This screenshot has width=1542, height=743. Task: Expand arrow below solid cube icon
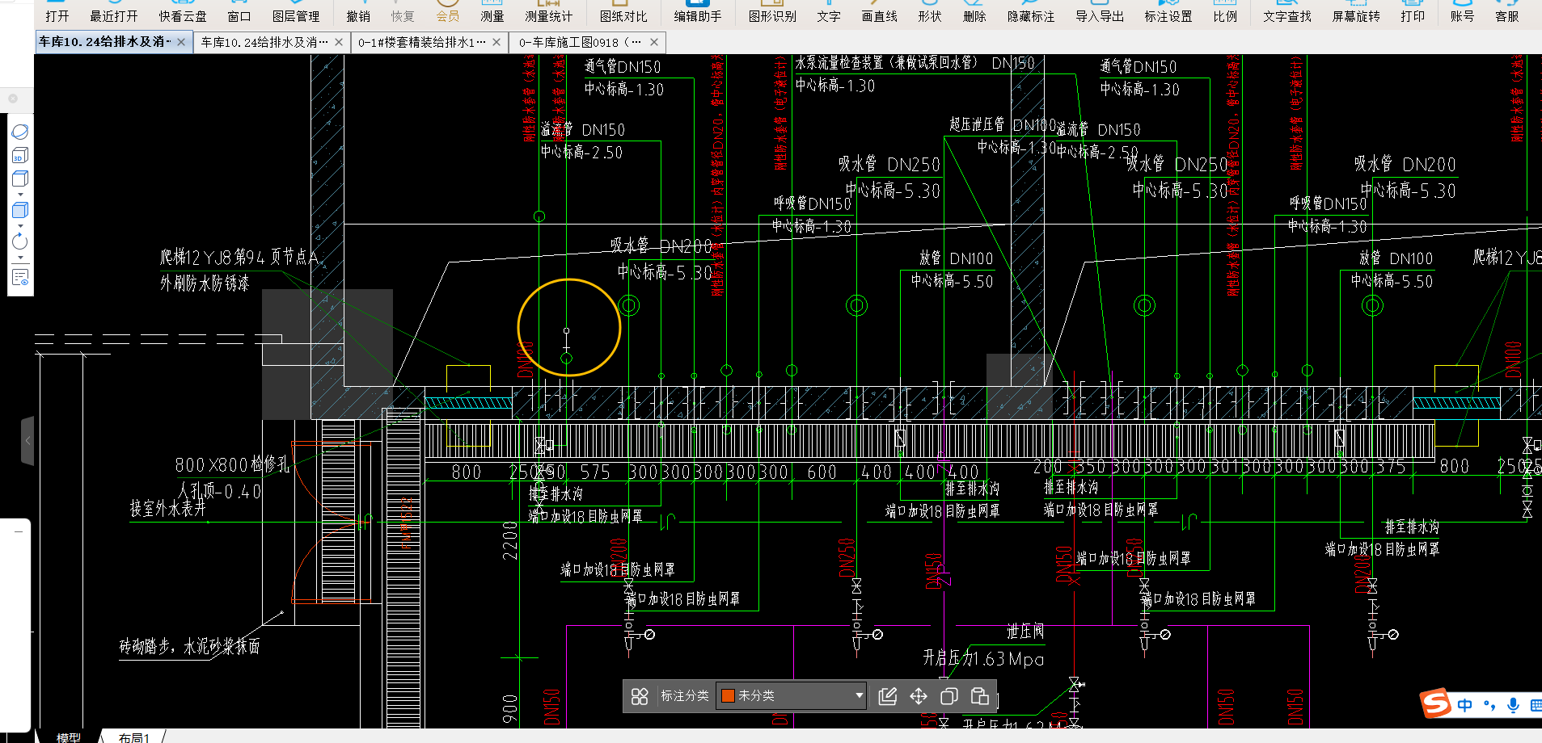point(20,226)
